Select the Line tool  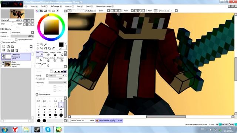46,65
